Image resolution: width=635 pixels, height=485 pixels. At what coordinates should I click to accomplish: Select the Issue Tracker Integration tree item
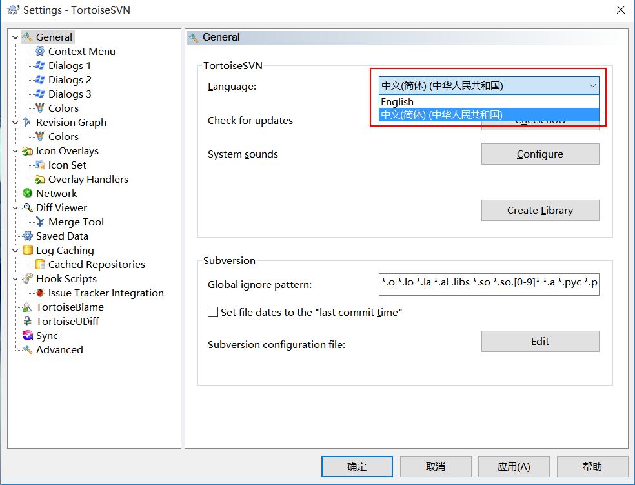(106, 293)
